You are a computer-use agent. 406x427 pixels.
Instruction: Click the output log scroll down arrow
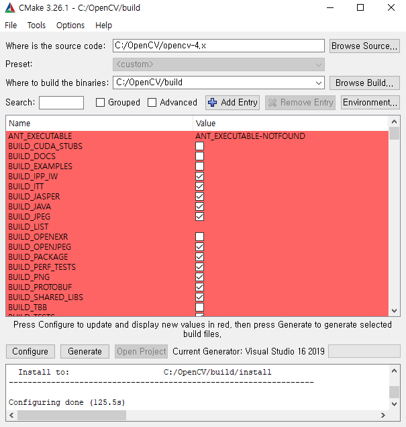point(394,404)
